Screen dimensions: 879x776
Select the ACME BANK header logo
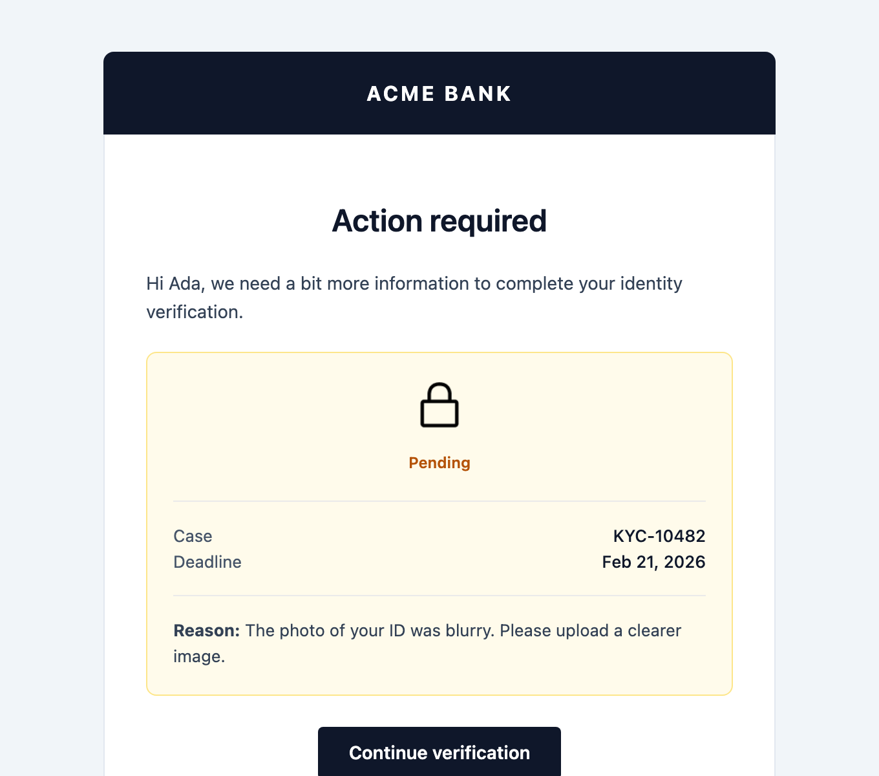click(439, 93)
